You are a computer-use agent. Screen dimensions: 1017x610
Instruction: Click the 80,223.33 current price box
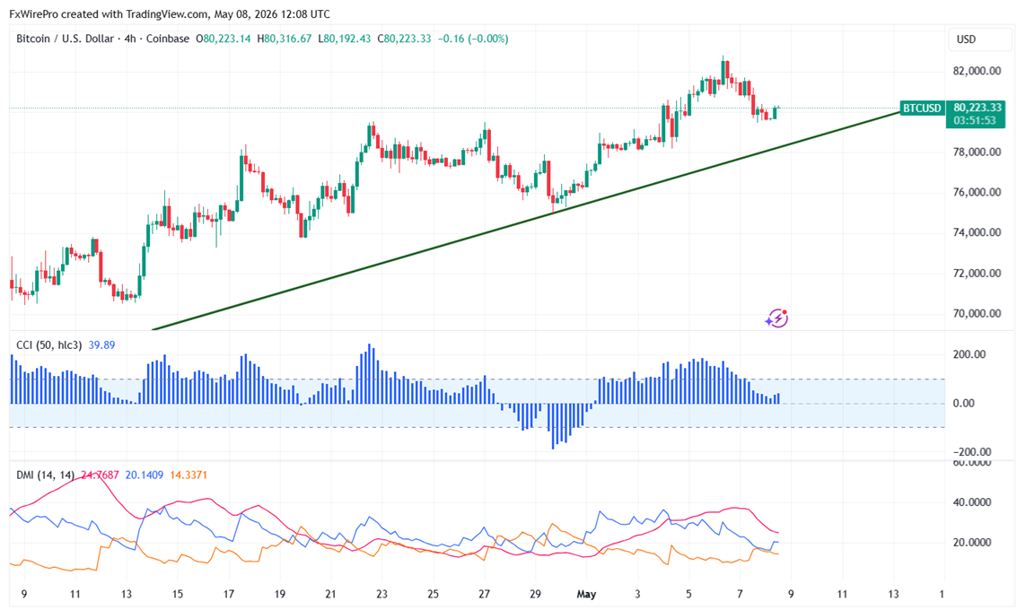pyautogui.click(x=975, y=108)
